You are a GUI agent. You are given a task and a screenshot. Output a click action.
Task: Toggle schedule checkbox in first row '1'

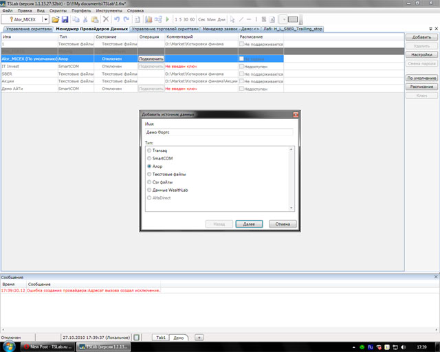click(241, 44)
